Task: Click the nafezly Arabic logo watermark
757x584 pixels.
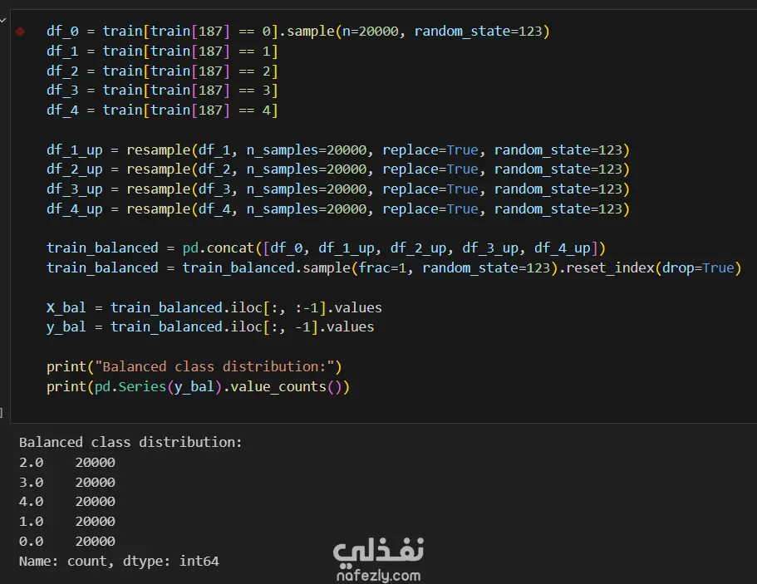Action: click(379, 550)
